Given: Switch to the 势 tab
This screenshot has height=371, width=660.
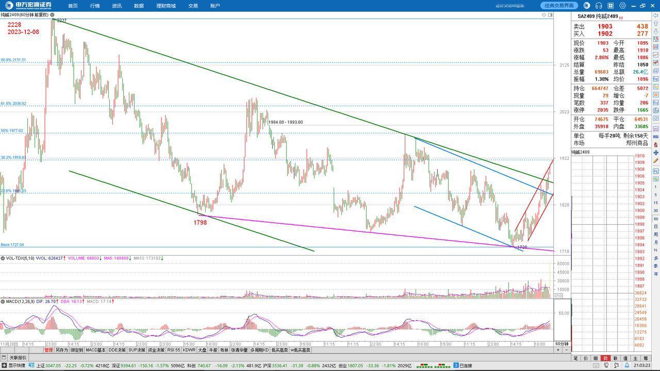Looking at the screenshot, I should click(606, 358).
